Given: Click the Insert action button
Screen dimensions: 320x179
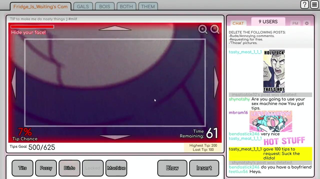Looking at the screenshot, I should pyautogui.click(x=204, y=168).
